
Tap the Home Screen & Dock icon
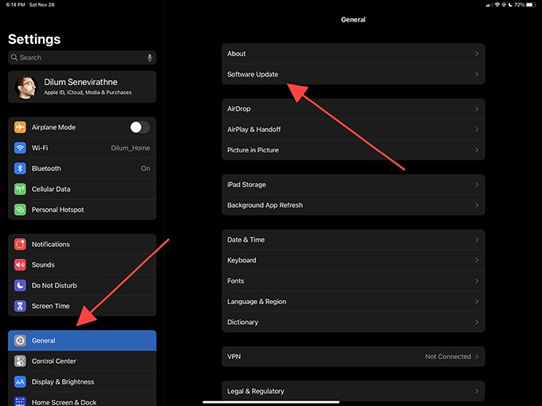click(x=20, y=401)
